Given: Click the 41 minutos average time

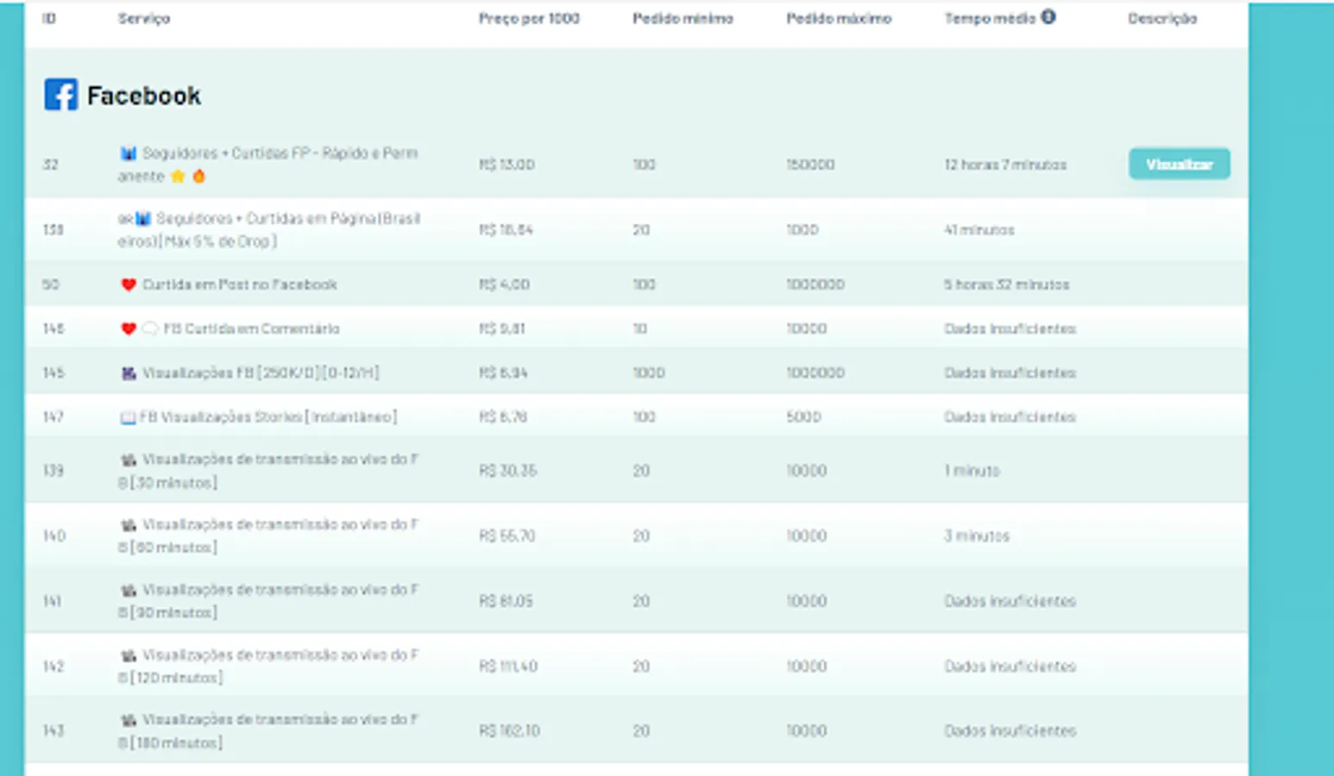Looking at the screenshot, I should click(979, 230).
